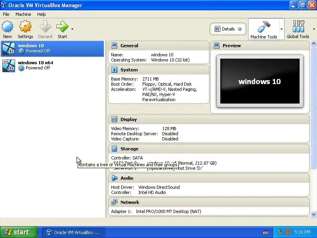Click the System section chip icon

click(x=114, y=70)
